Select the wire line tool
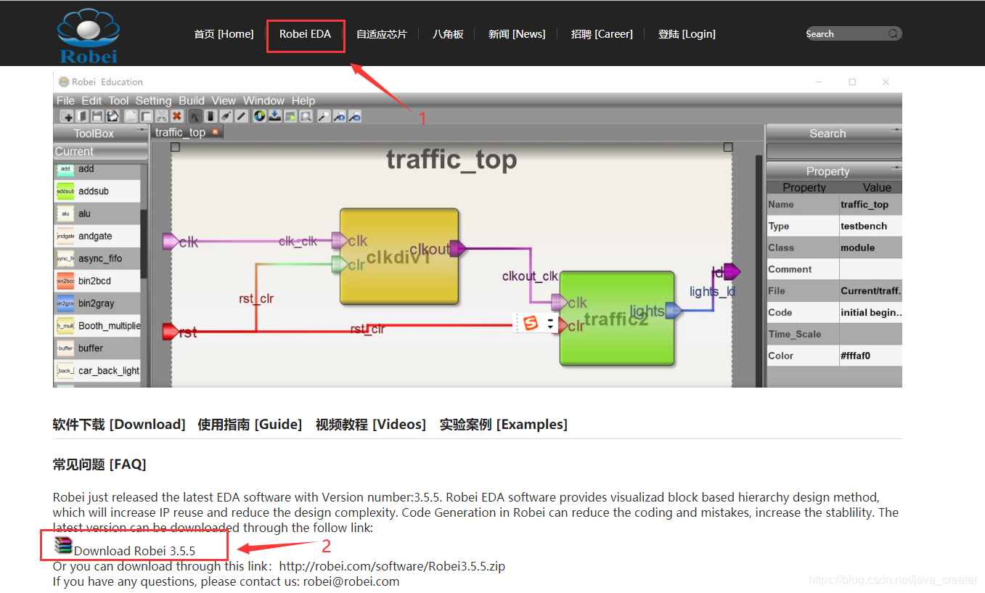Image resolution: width=985 pixels, height=593 pixels. [x=241, y=116]
